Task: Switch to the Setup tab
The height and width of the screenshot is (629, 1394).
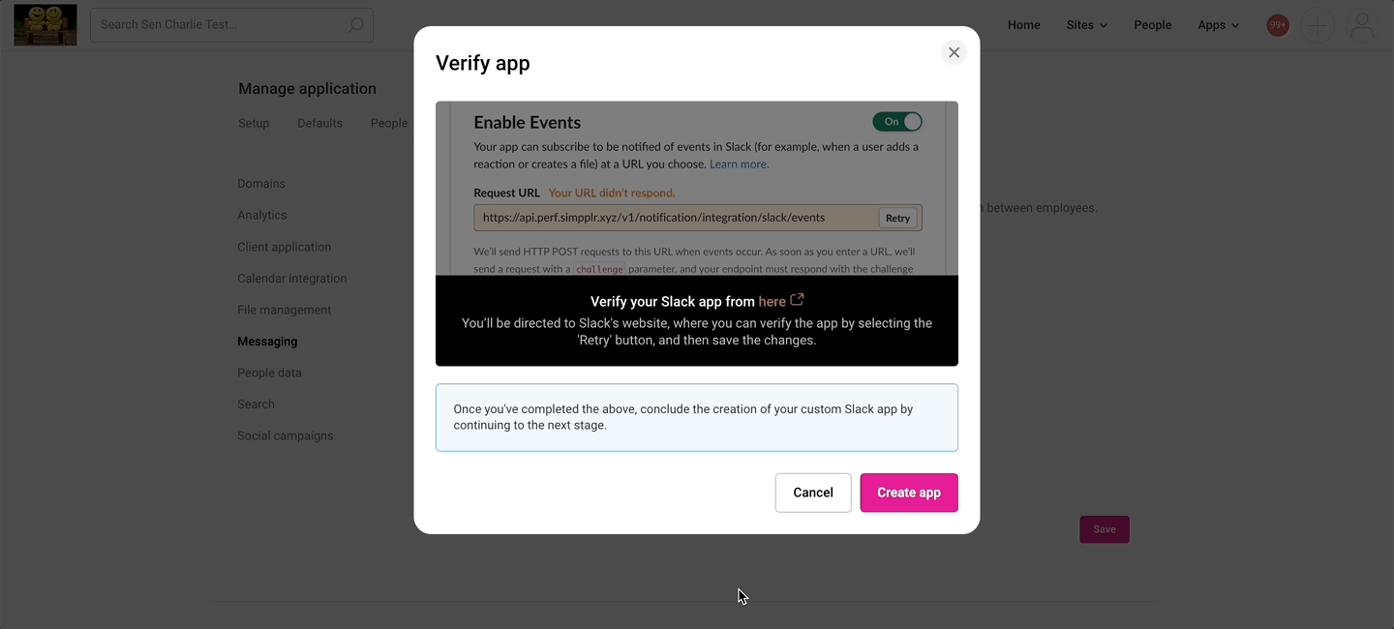Action: (254, 123)
